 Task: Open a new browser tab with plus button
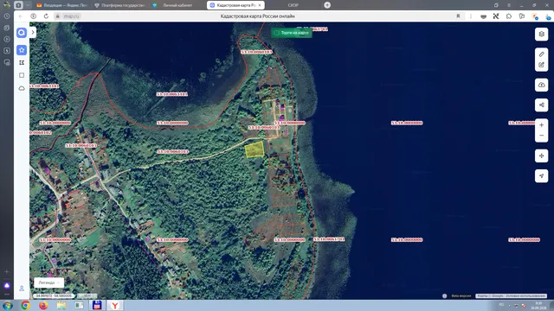pos(327,5)
